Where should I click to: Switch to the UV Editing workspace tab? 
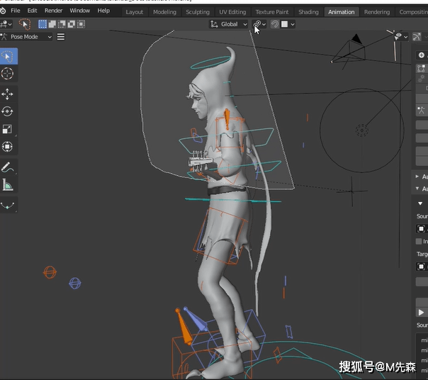[232, 12]
